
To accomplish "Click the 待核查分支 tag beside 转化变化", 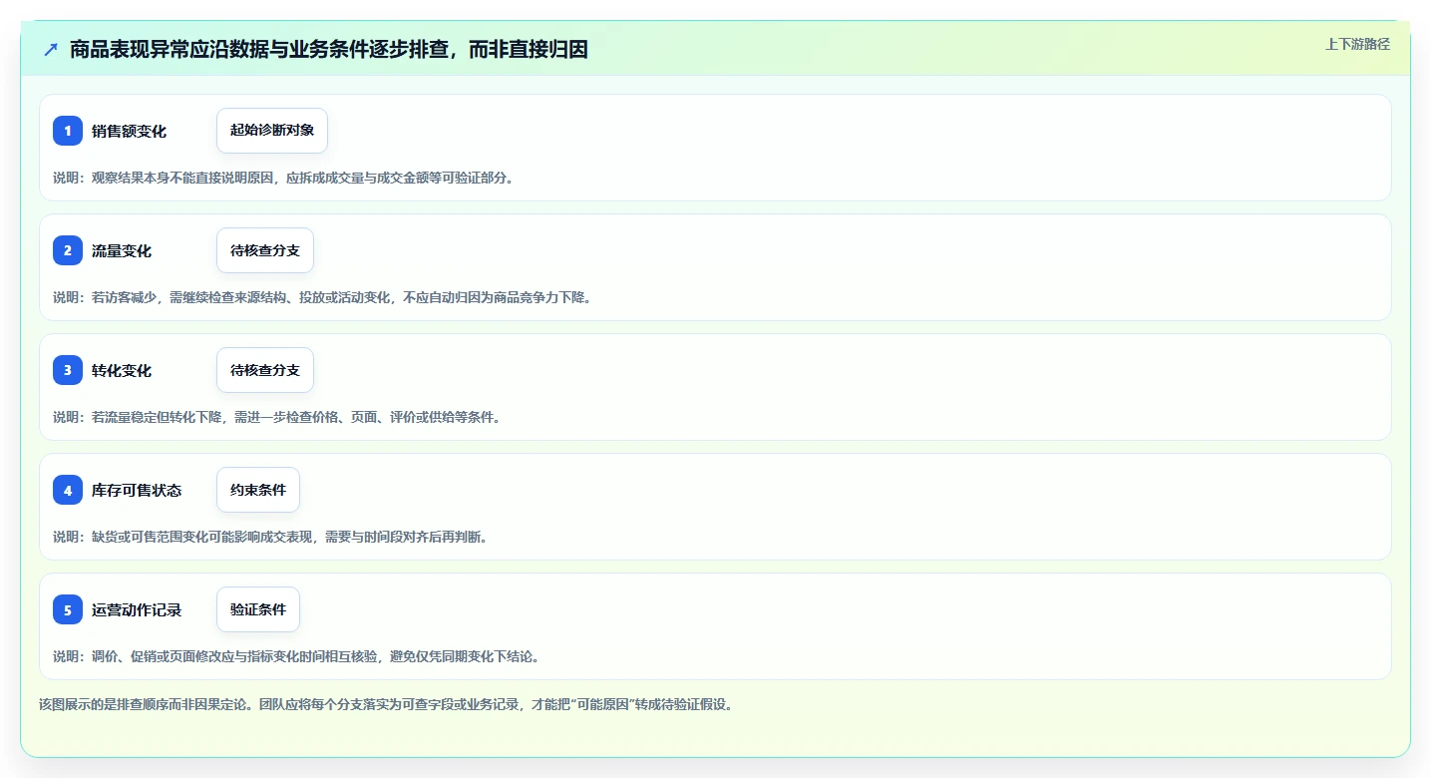I will coord(265,370).
